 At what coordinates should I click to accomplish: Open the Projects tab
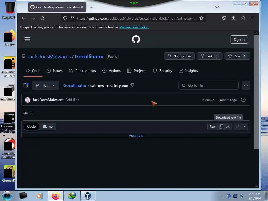tap(137, 71)
